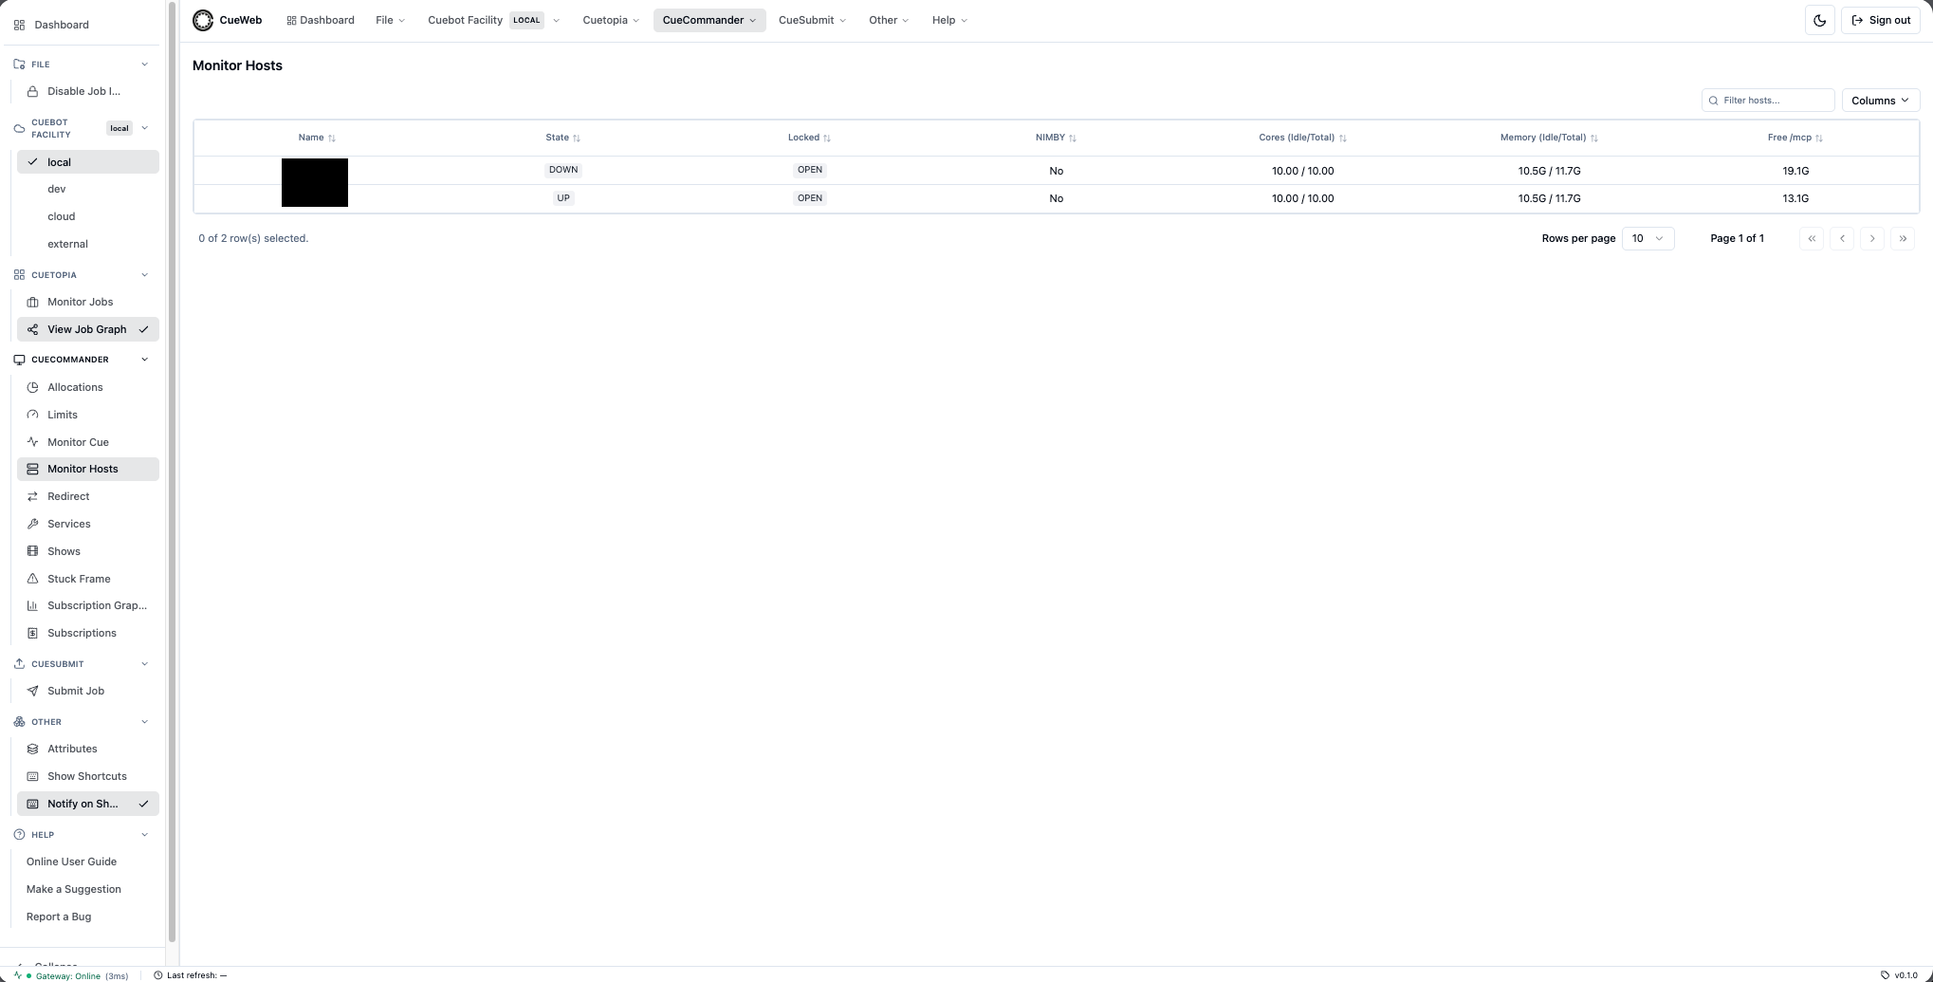
Task: Click the Sign out button
Action: [1881, 20]
